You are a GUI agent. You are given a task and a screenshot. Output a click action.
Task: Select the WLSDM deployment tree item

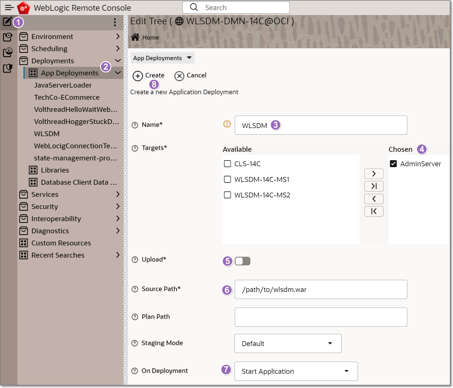pos(47,134)
